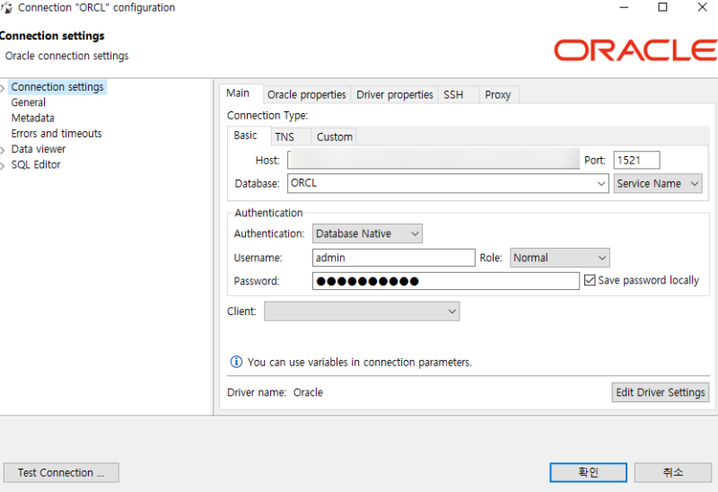Switch to the SSH tab
The height and width of the screenshot is (492, 718).
click(x=453, y=94)
